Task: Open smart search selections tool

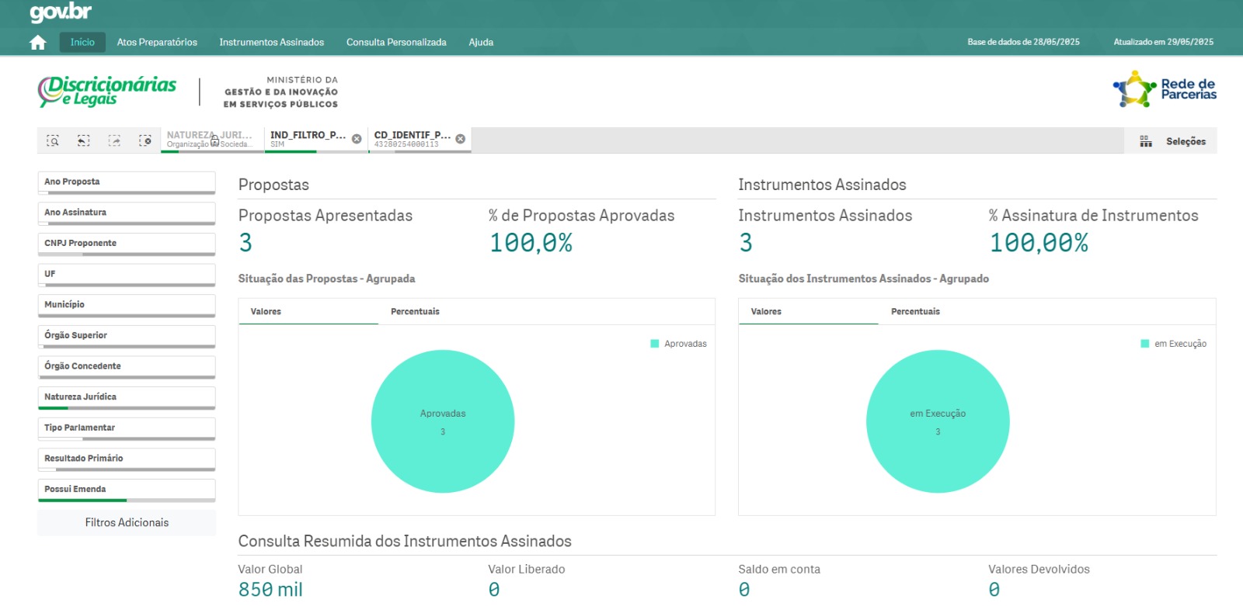Action: (53, 140)
